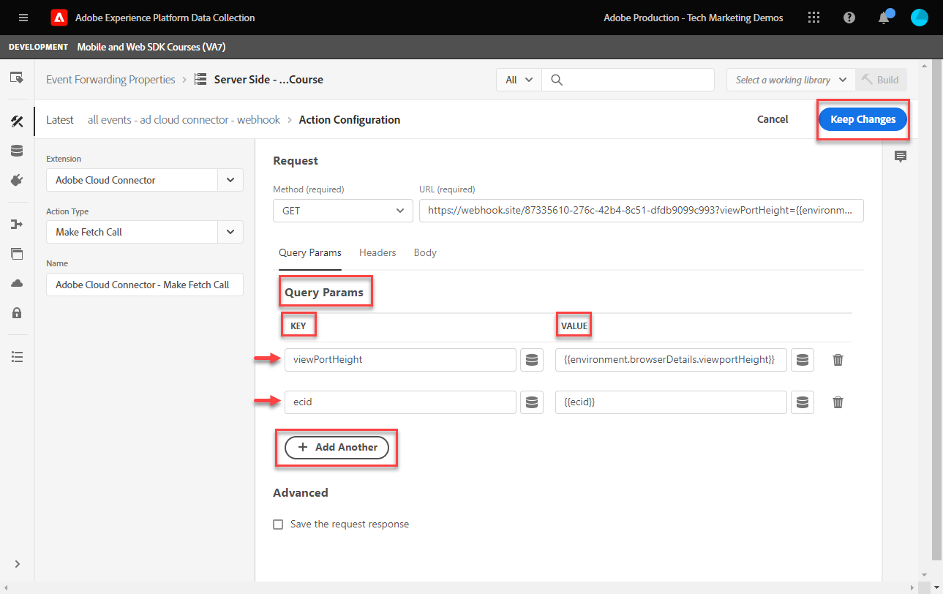Open the Latest revision link
943x594 pixels.
[x=60, y=120]
